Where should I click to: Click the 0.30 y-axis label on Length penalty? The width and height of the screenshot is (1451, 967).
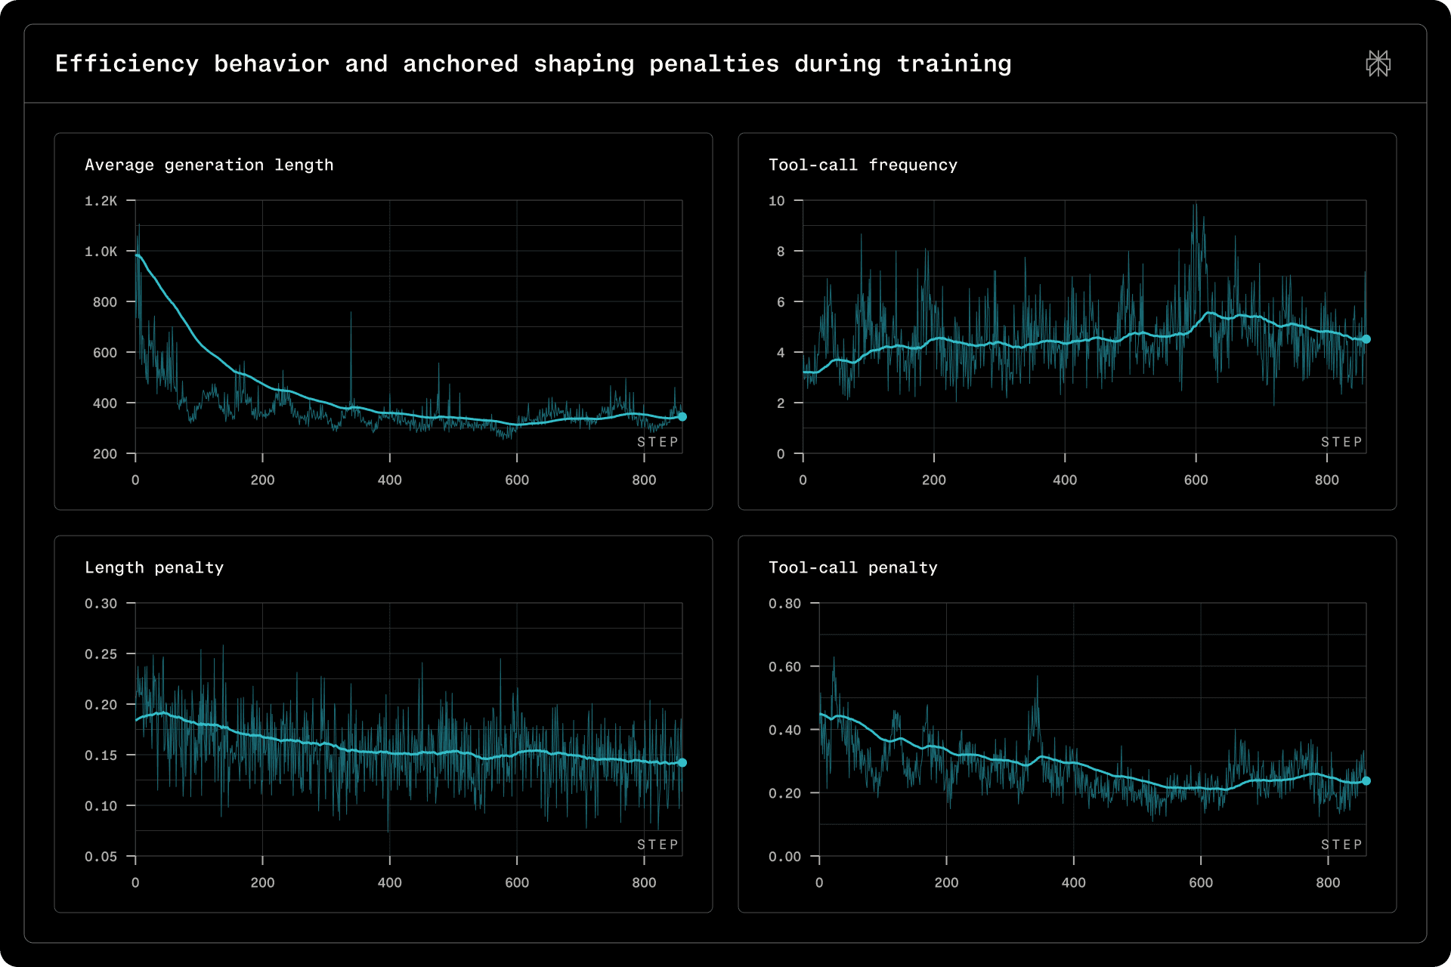[x=101, y=604]
